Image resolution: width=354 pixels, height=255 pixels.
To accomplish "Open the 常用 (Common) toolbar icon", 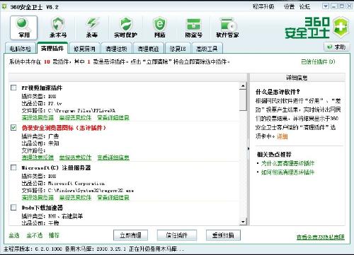I will 23,28.
